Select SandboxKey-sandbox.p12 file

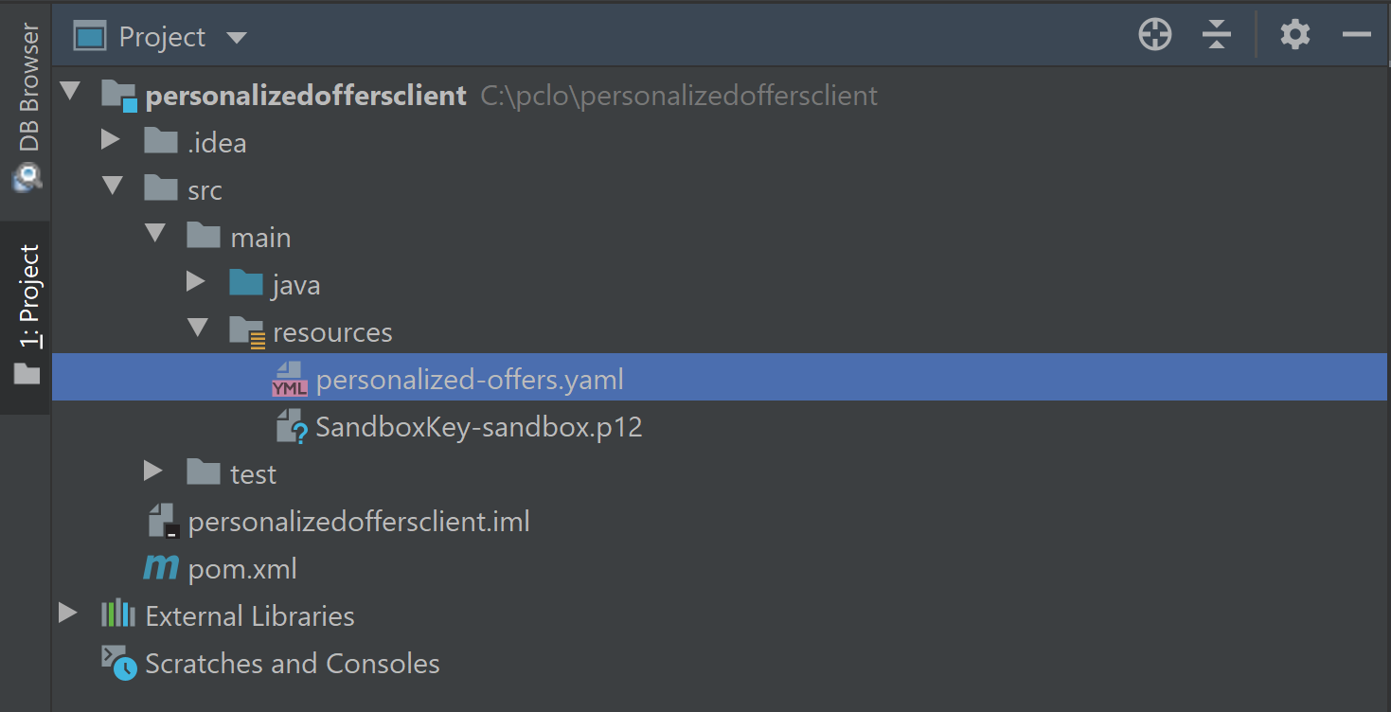(478, 427)
